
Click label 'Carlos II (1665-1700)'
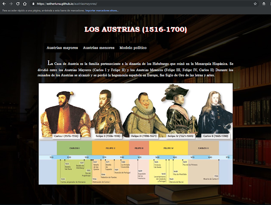[216, 136]
